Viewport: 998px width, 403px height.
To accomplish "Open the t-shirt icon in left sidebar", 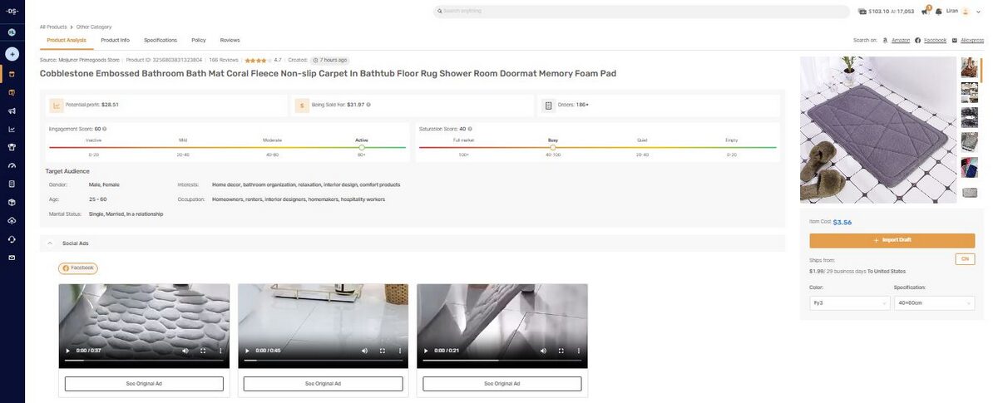I will click(x=12, y=147).
